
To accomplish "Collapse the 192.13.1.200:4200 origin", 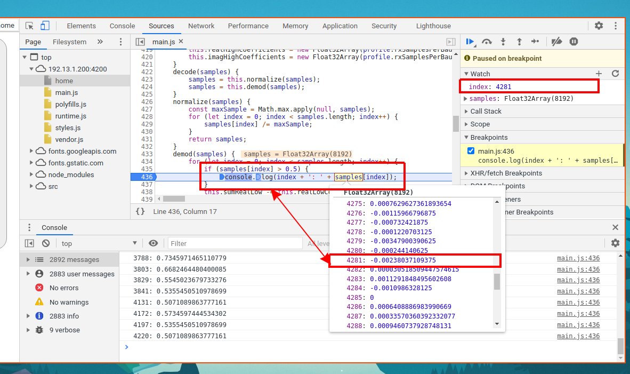I will [31, 69].
